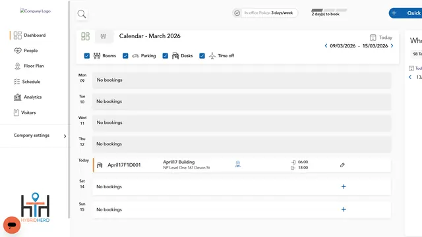
Task: Go to next week after 15/03/2026
Action: pyautogui.click(x=392, y=45)
